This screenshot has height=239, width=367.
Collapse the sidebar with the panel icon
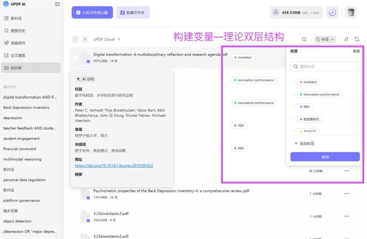point(57,4)
